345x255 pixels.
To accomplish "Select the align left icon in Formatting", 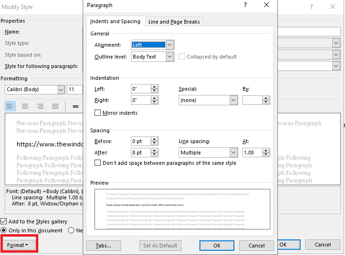I will coord(10,106).
